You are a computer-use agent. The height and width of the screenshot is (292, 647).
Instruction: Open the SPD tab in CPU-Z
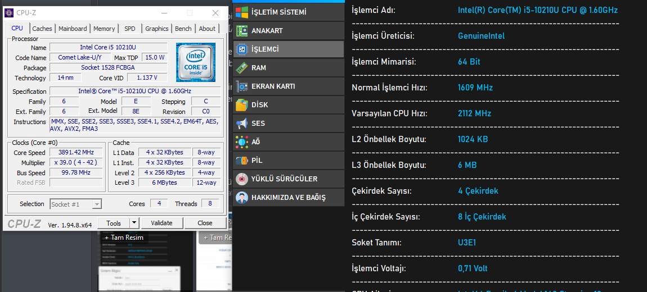point(130,29)
